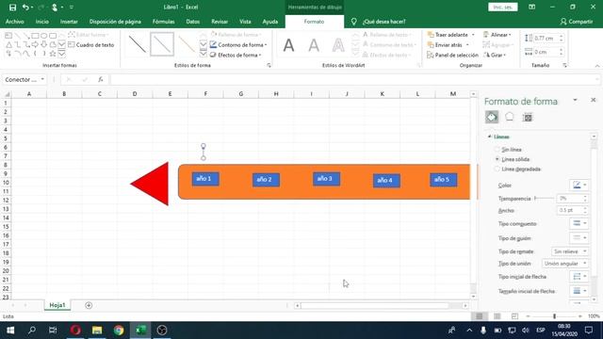Click the Ancho 0.5 pt width field
This screenshot has height=339, width=603.
tap(569, 210)
